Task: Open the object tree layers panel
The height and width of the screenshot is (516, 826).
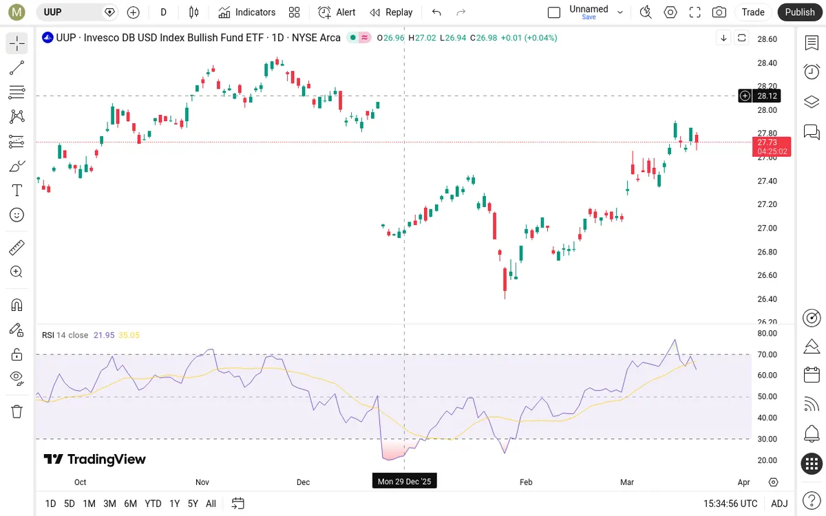Action: click(x=812, y=102)
